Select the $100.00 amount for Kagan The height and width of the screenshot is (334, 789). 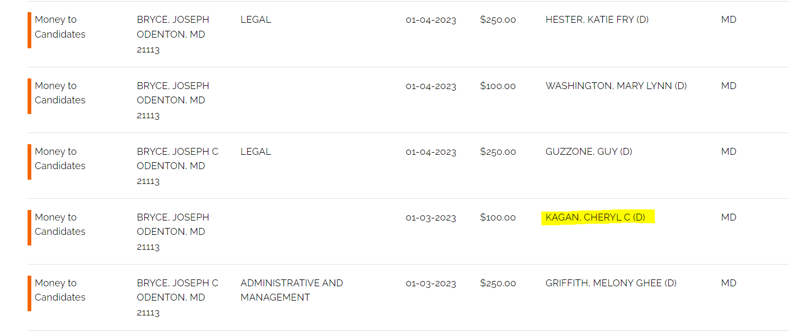[497, 217]
